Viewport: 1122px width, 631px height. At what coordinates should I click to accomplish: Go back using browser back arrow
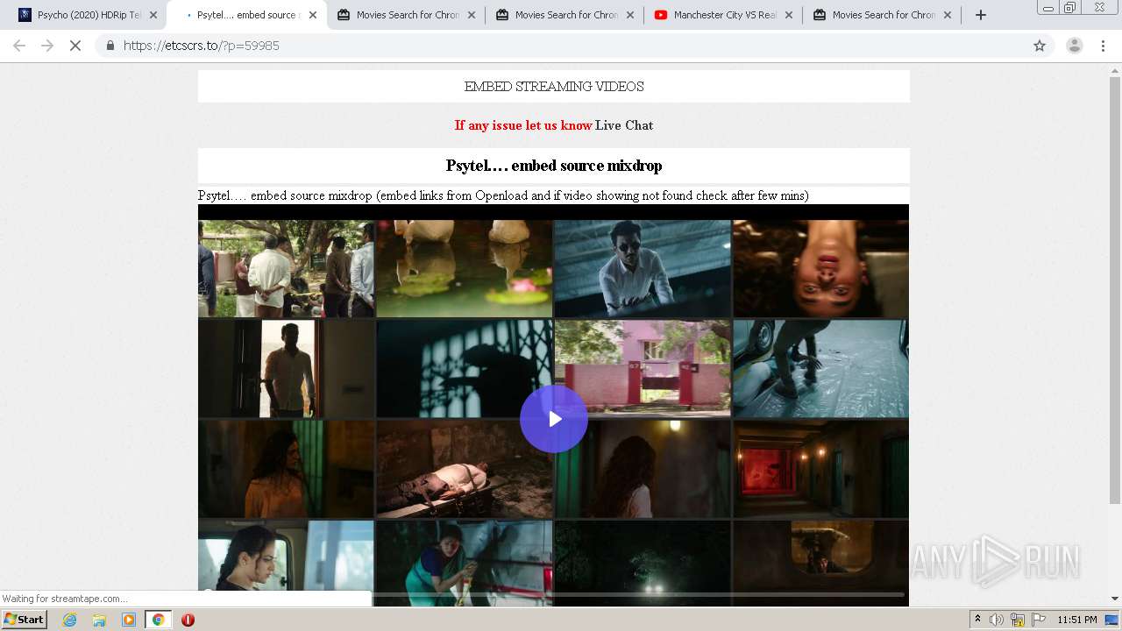click(19, 46)
